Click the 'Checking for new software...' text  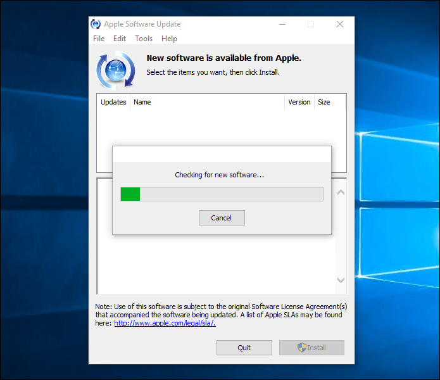(x=220, y=175)
